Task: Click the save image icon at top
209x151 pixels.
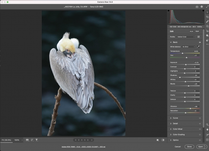Action: [197, 7]
